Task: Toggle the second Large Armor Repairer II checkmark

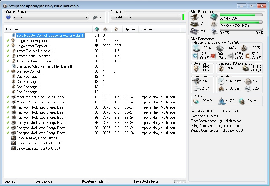Action: point(8,46)
